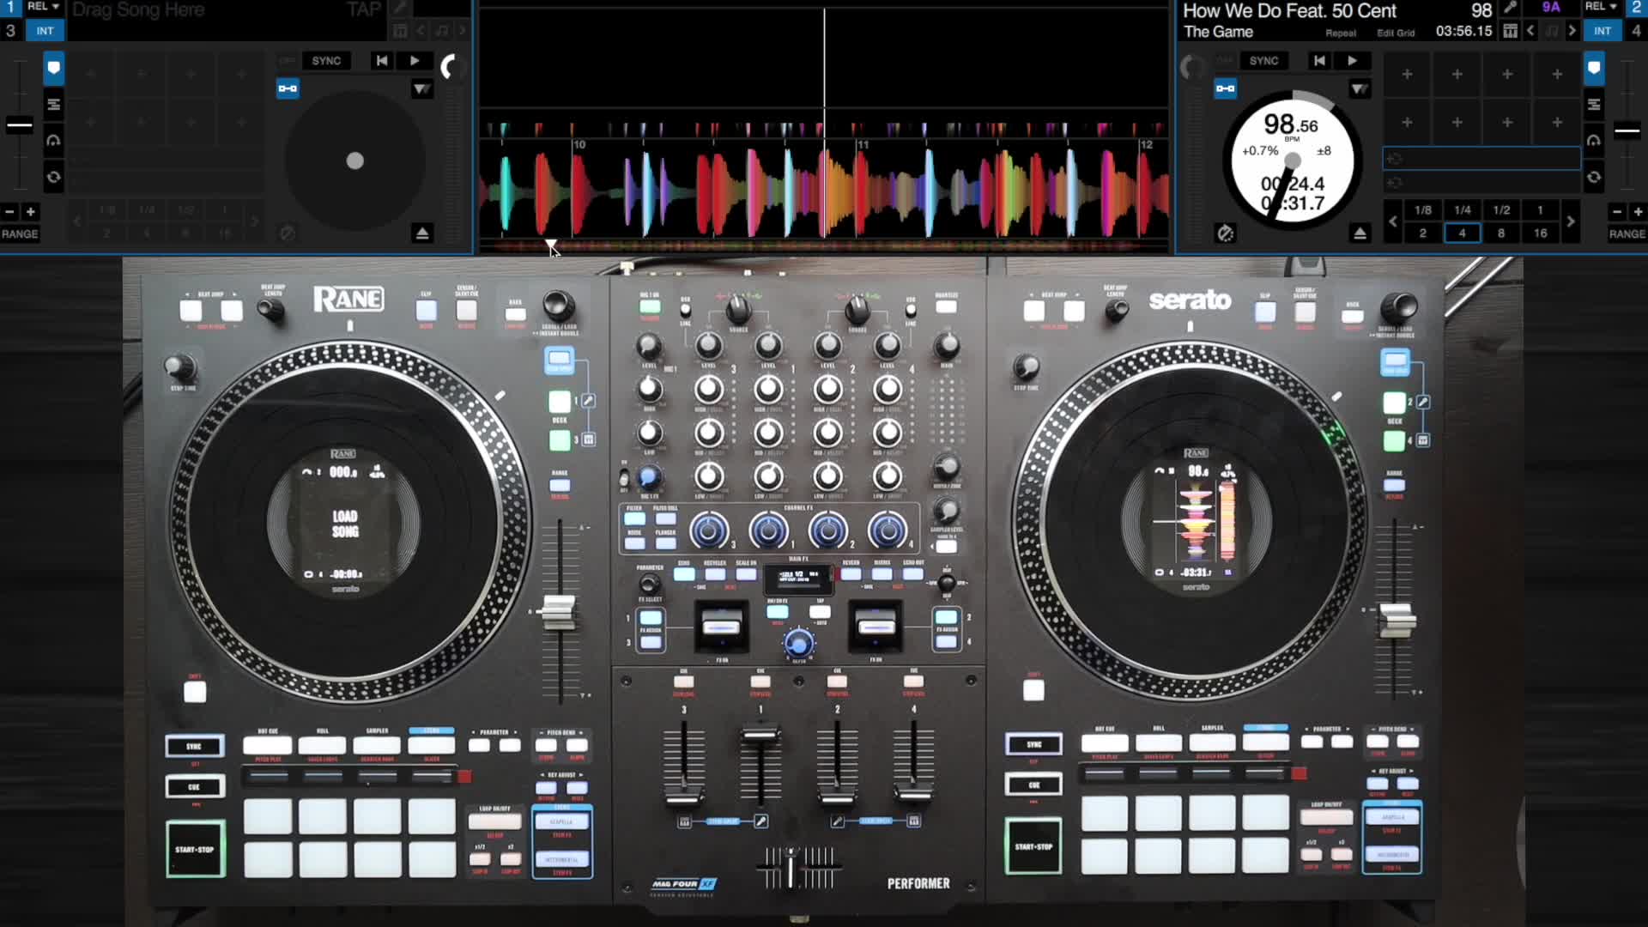
Task: Add first cue in second row, right deck
Action: point(1407,123)
